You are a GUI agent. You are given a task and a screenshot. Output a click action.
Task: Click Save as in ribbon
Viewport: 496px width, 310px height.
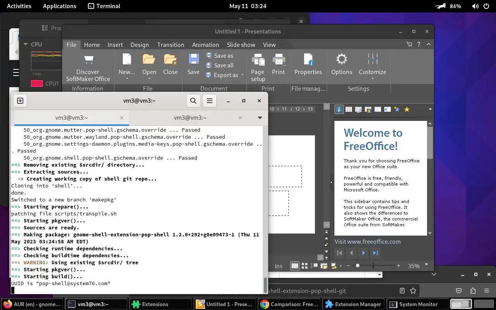coord(220,55)
